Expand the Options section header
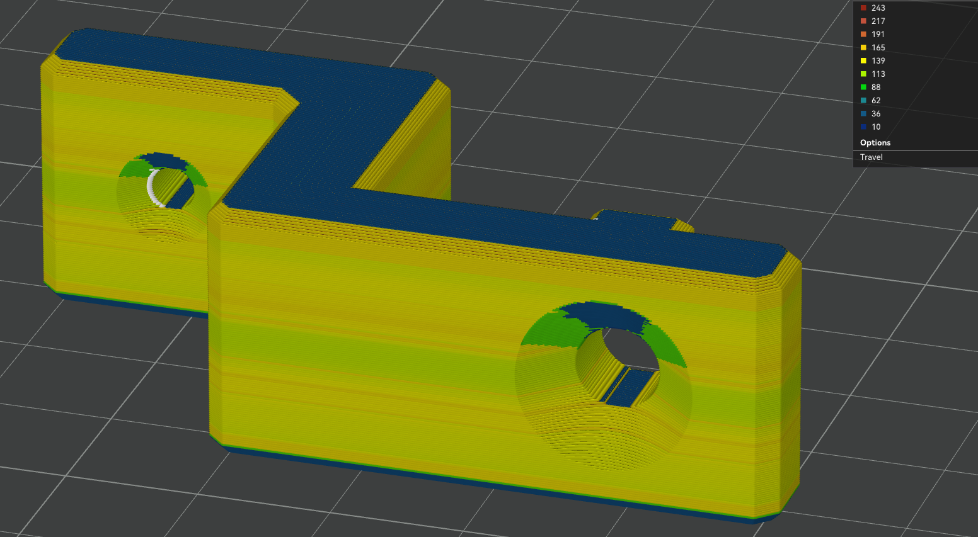This screenshot has width=978, height=537. (x=875, y=142)
